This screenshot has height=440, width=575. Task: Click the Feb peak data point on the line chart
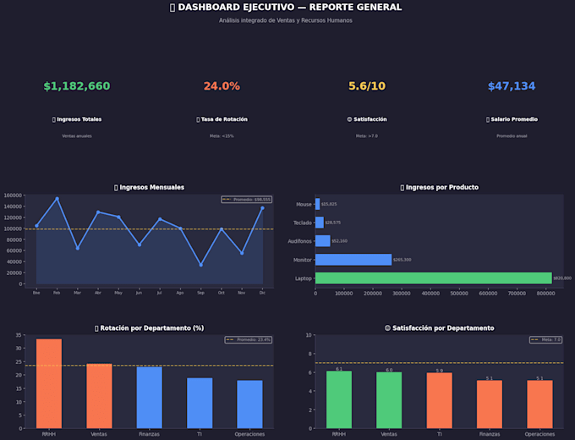click(x=57, y=199)
